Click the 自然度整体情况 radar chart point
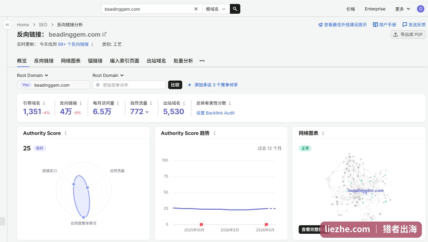The width and height of the screenshot is (428, 242). pyautogui.click(x=83, y=217)
